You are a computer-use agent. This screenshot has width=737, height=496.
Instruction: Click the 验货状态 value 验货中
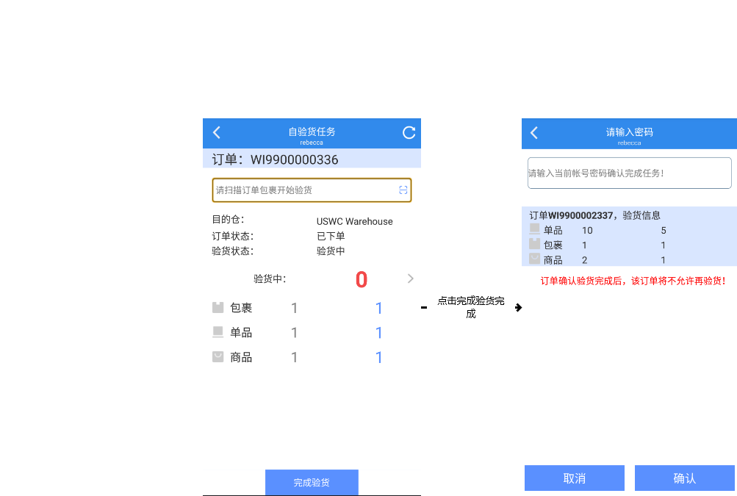tap(331, 251)
